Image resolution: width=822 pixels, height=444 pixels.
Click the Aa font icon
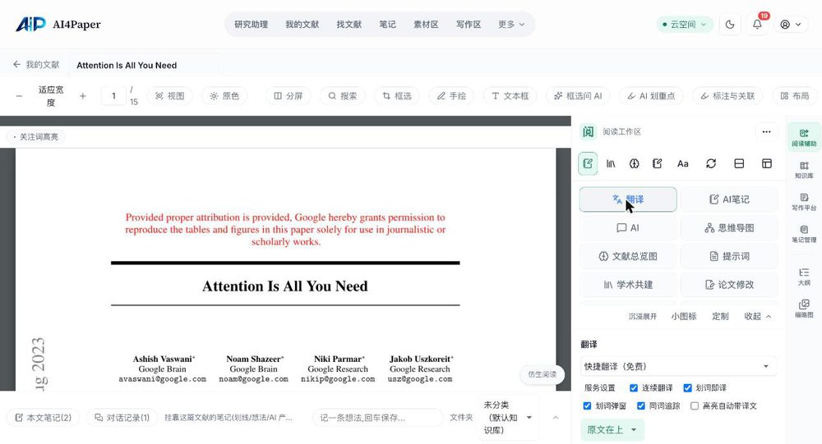pyautogui.click(x=682, y=163)
